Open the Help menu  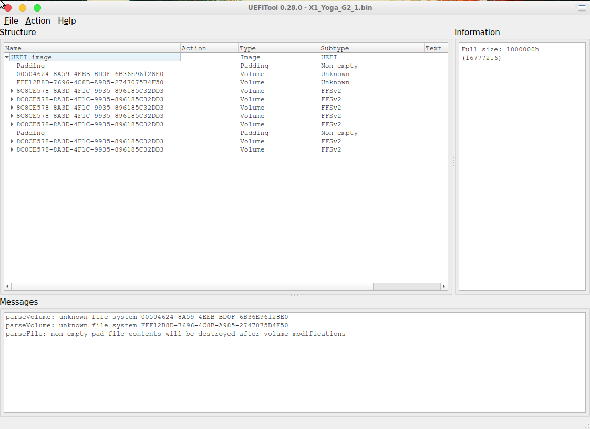tap(67, 20)
